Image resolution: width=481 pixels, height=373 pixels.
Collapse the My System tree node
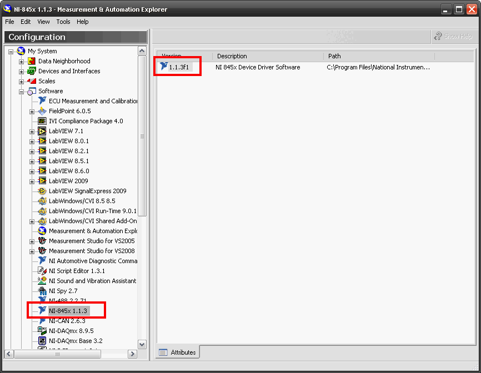point(11,52)
